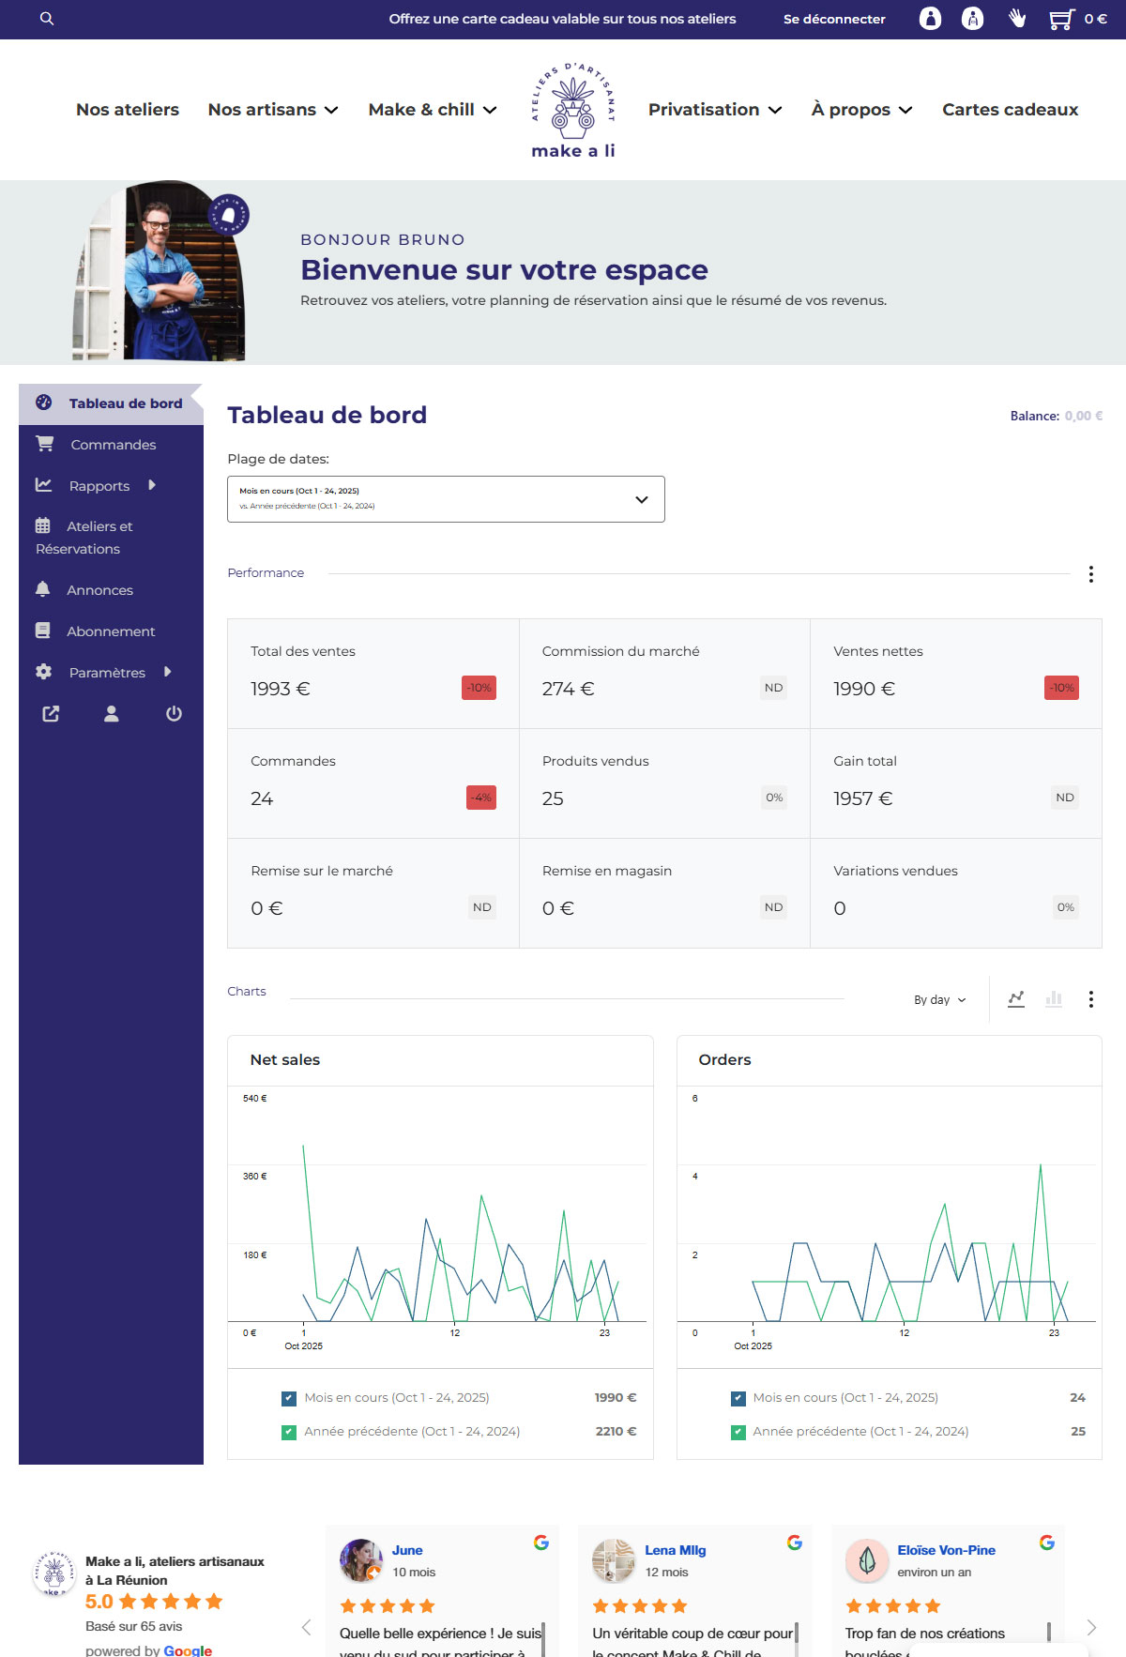Expand the Nos artisans menu
Viewport: 1126px width, 1657px height.
(272, 110)
